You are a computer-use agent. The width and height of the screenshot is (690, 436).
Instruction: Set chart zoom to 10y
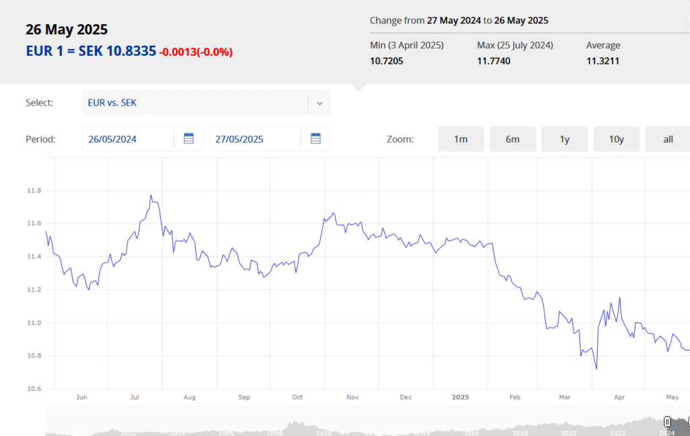(x=617, y=139)
